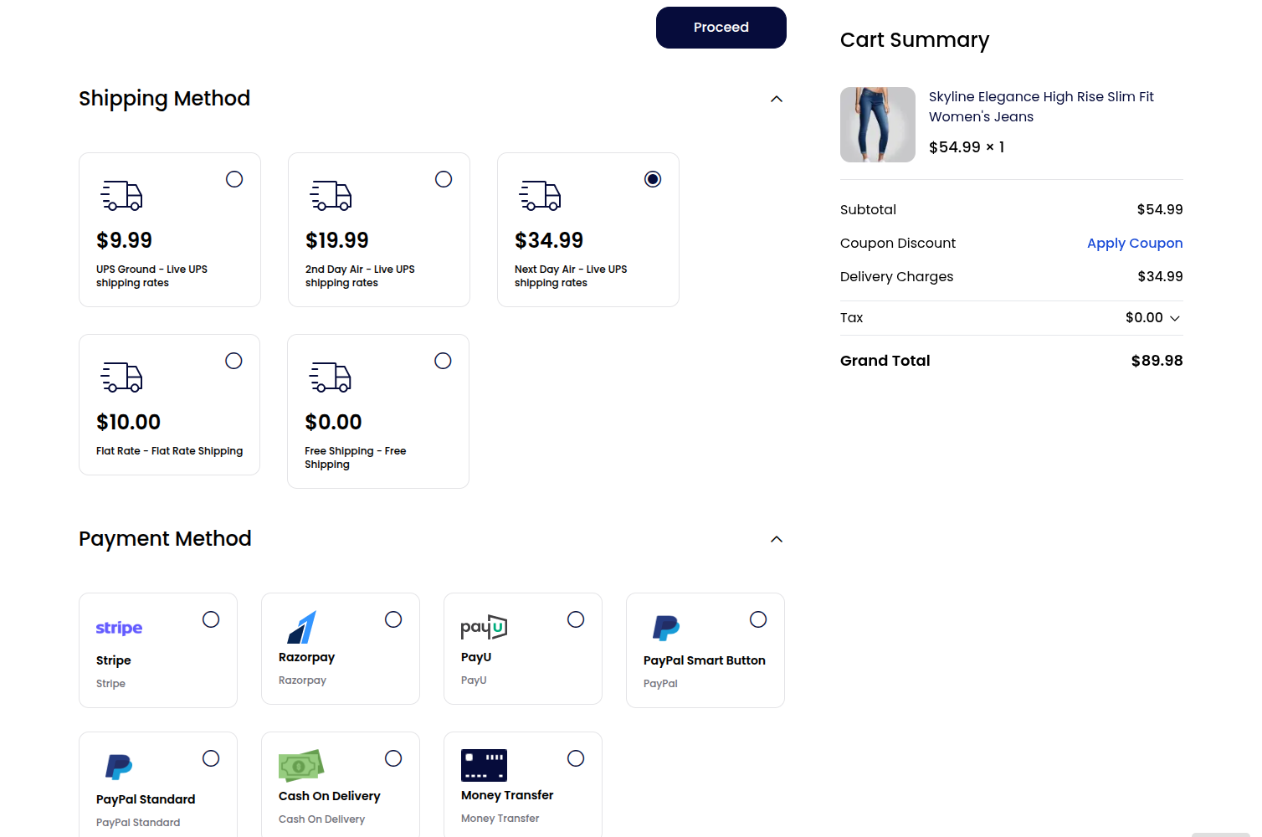Click the Grand Total $89.98 value
Image resolution: width=1262 pixels, height=837 pixels.
pyautogui.click(x=1157, y=361)
